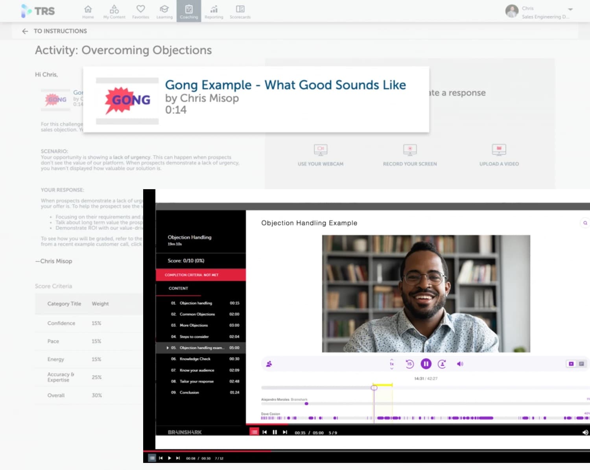Open the Favorites heart icon
590x470 pixels.
tap(140, 11)
